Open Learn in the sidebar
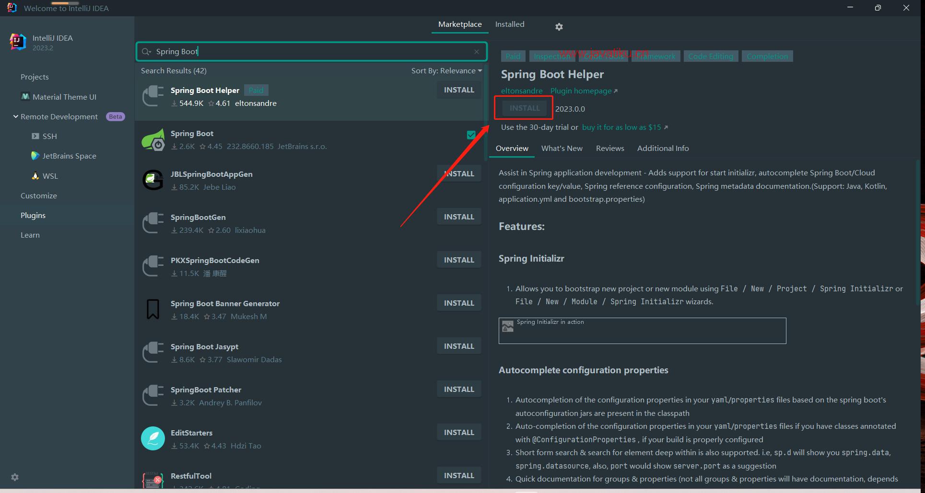The image size is (925, 493). [30, 235]
